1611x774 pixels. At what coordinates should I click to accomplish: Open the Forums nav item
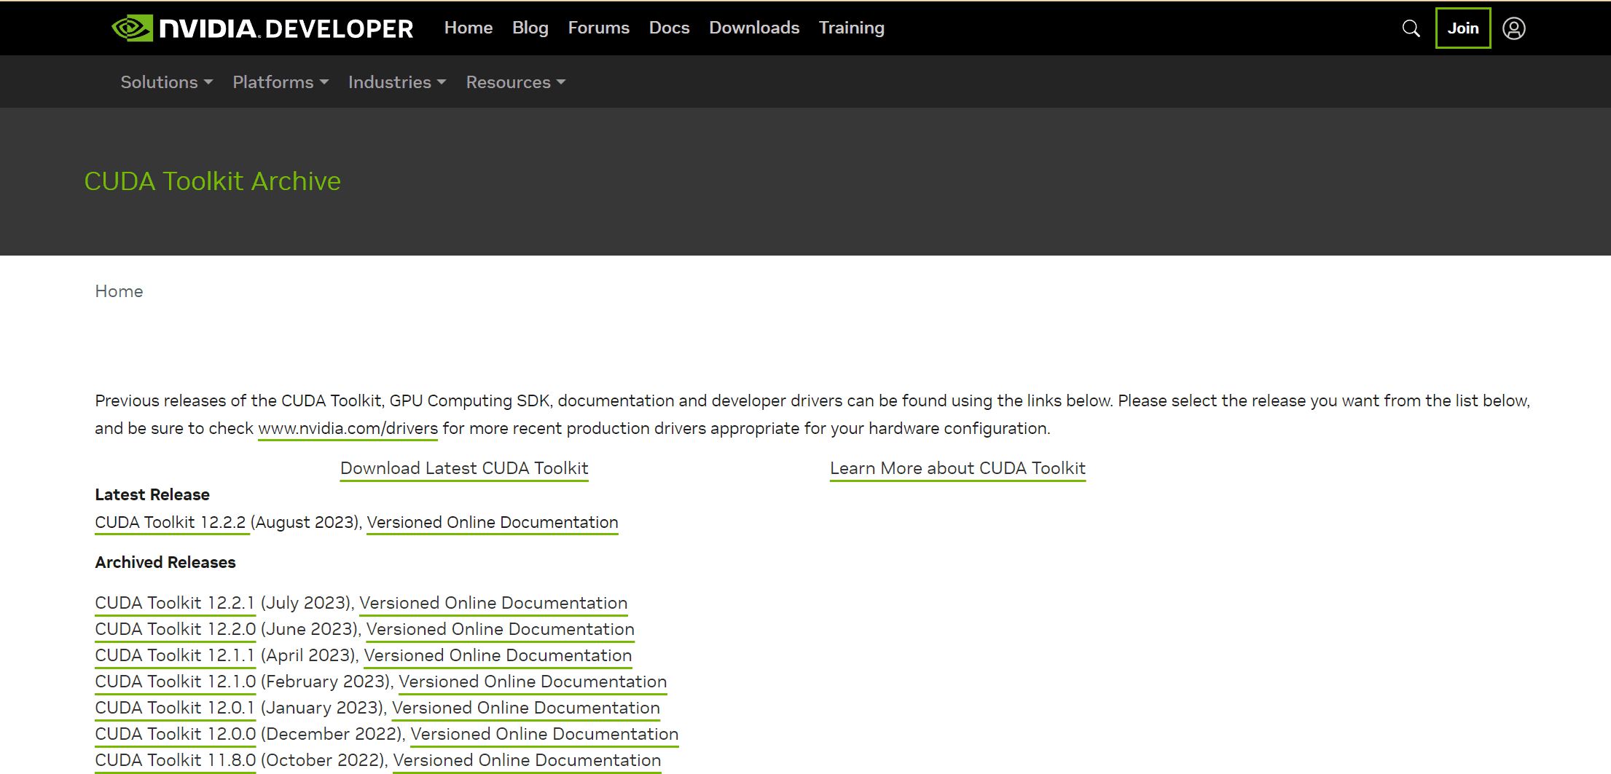[x=598, y=28]
